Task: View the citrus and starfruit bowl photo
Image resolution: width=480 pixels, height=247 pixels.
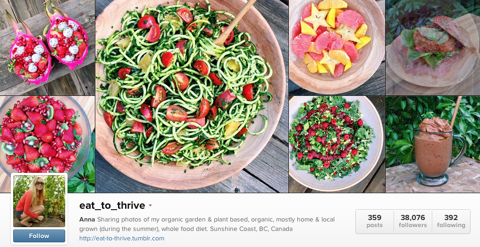Action: 337,48
